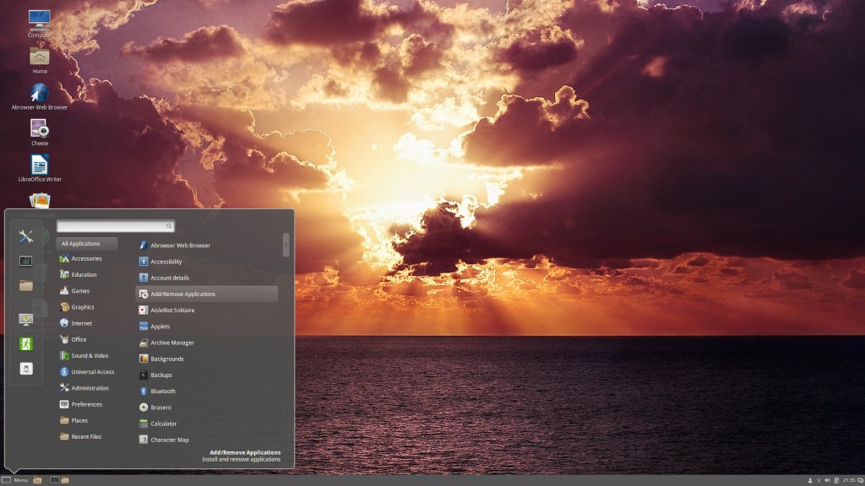Click the Shut Down icon at the sidebar bottom
The height and width of the screenshot is (486, 865).
[26, 369]
